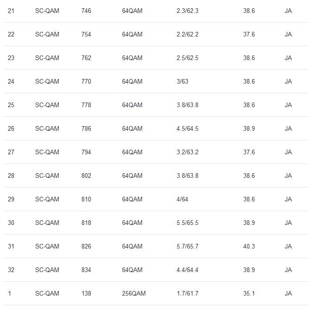Click the 40.3 signal-to-noise value

pos(249,246)
